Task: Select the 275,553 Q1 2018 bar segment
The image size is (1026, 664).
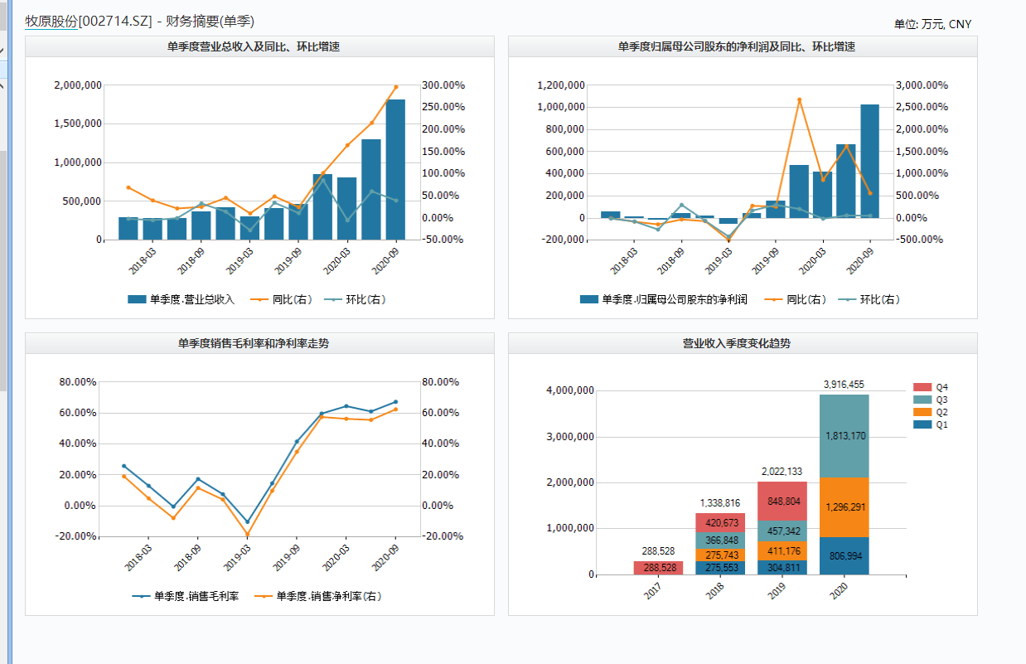Action: [x=719, y=569]
